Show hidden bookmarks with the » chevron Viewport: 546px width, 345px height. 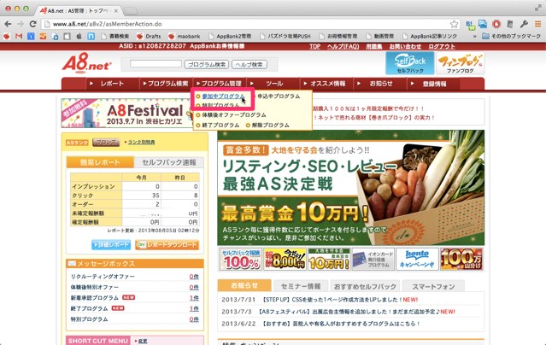tap(474, 36)
